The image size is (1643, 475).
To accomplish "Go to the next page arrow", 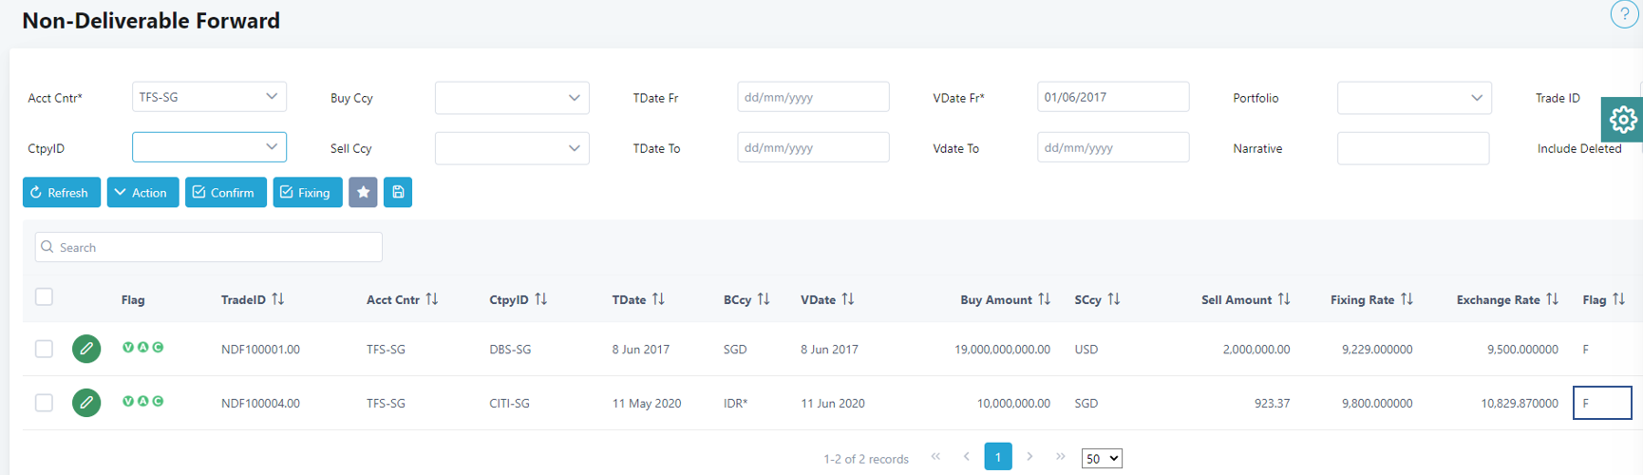I will (x=1029, y=457).
